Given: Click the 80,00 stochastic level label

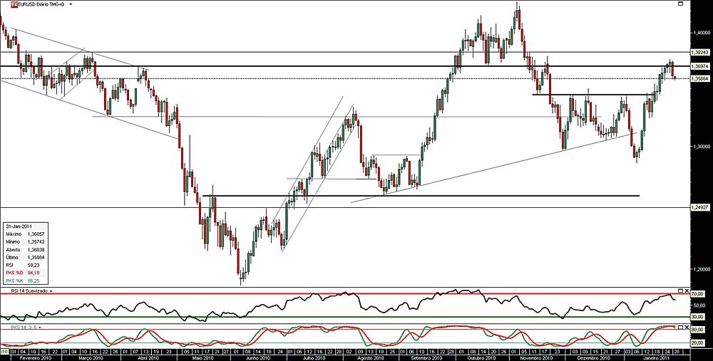Looking at the screenshot, I should tap(699, 330).
